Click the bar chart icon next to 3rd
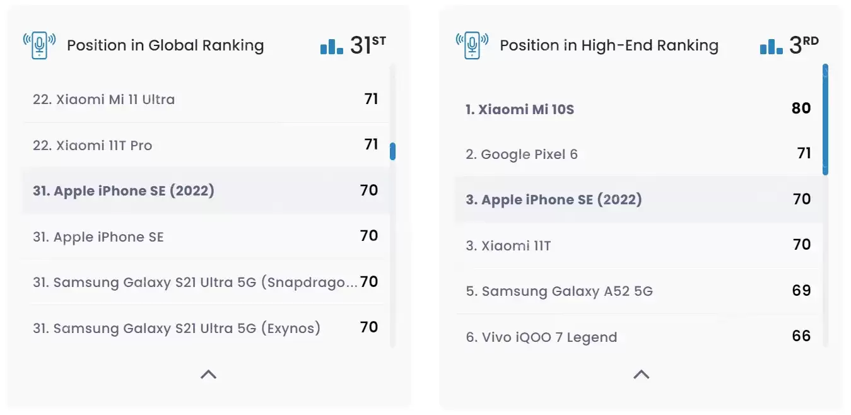 [x=771, y=46]
